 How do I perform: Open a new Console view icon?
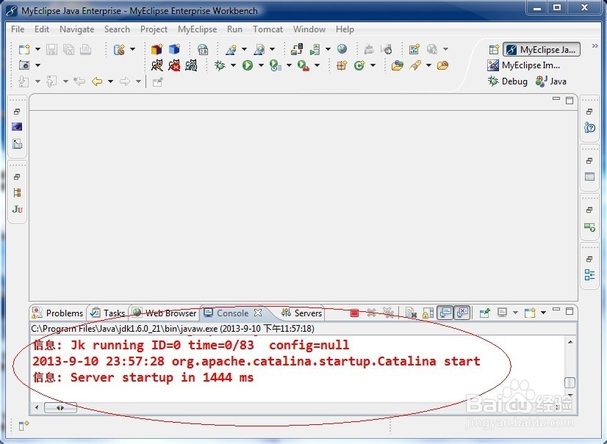coord(529,313)
